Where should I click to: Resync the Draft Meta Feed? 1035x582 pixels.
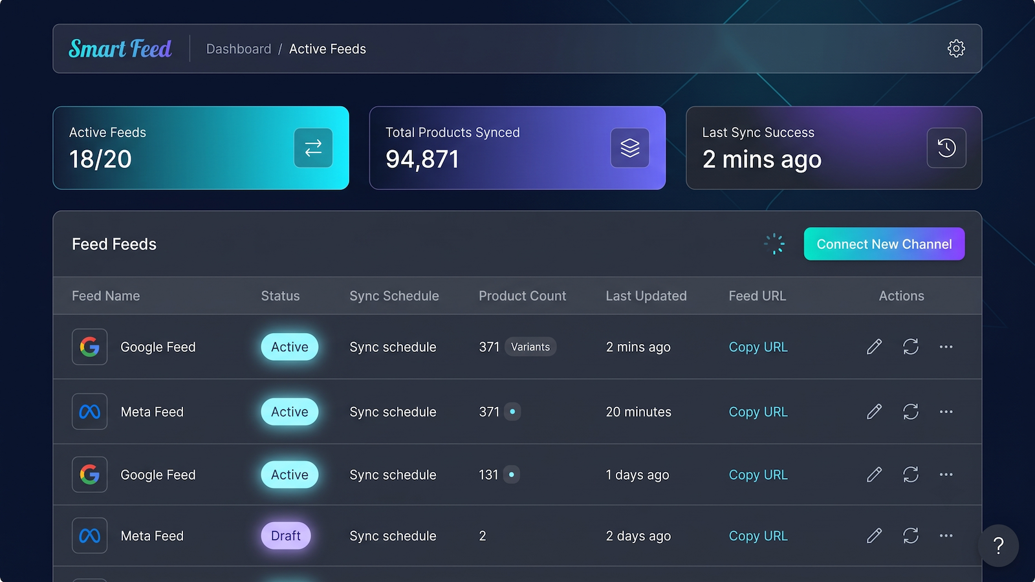[x=911, y=536]
